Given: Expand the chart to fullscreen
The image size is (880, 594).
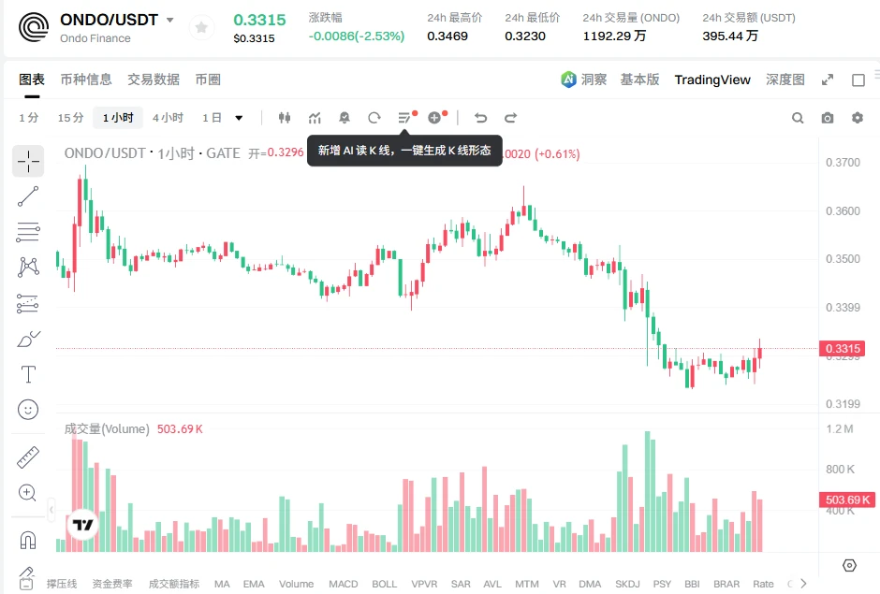Looking at the screenshot, I should coord(828,80).
